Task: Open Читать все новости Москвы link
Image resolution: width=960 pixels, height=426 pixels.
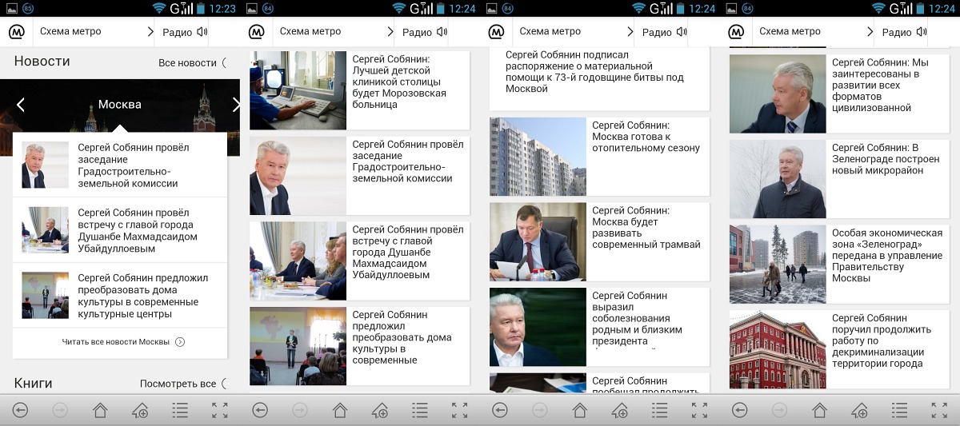Action: [x=123, y=341]
